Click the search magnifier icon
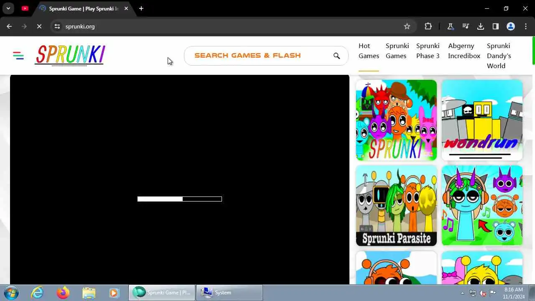Image resolution: width=535 pixels, height=301 pixels. pyautogui.click(x=336, y=56)
